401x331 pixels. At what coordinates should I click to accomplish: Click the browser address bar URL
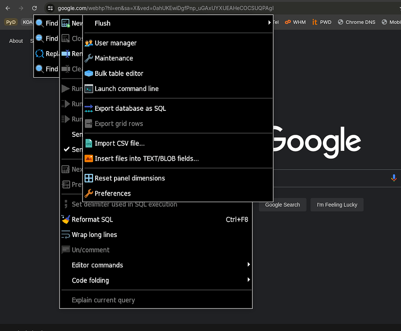pos(165,8)
